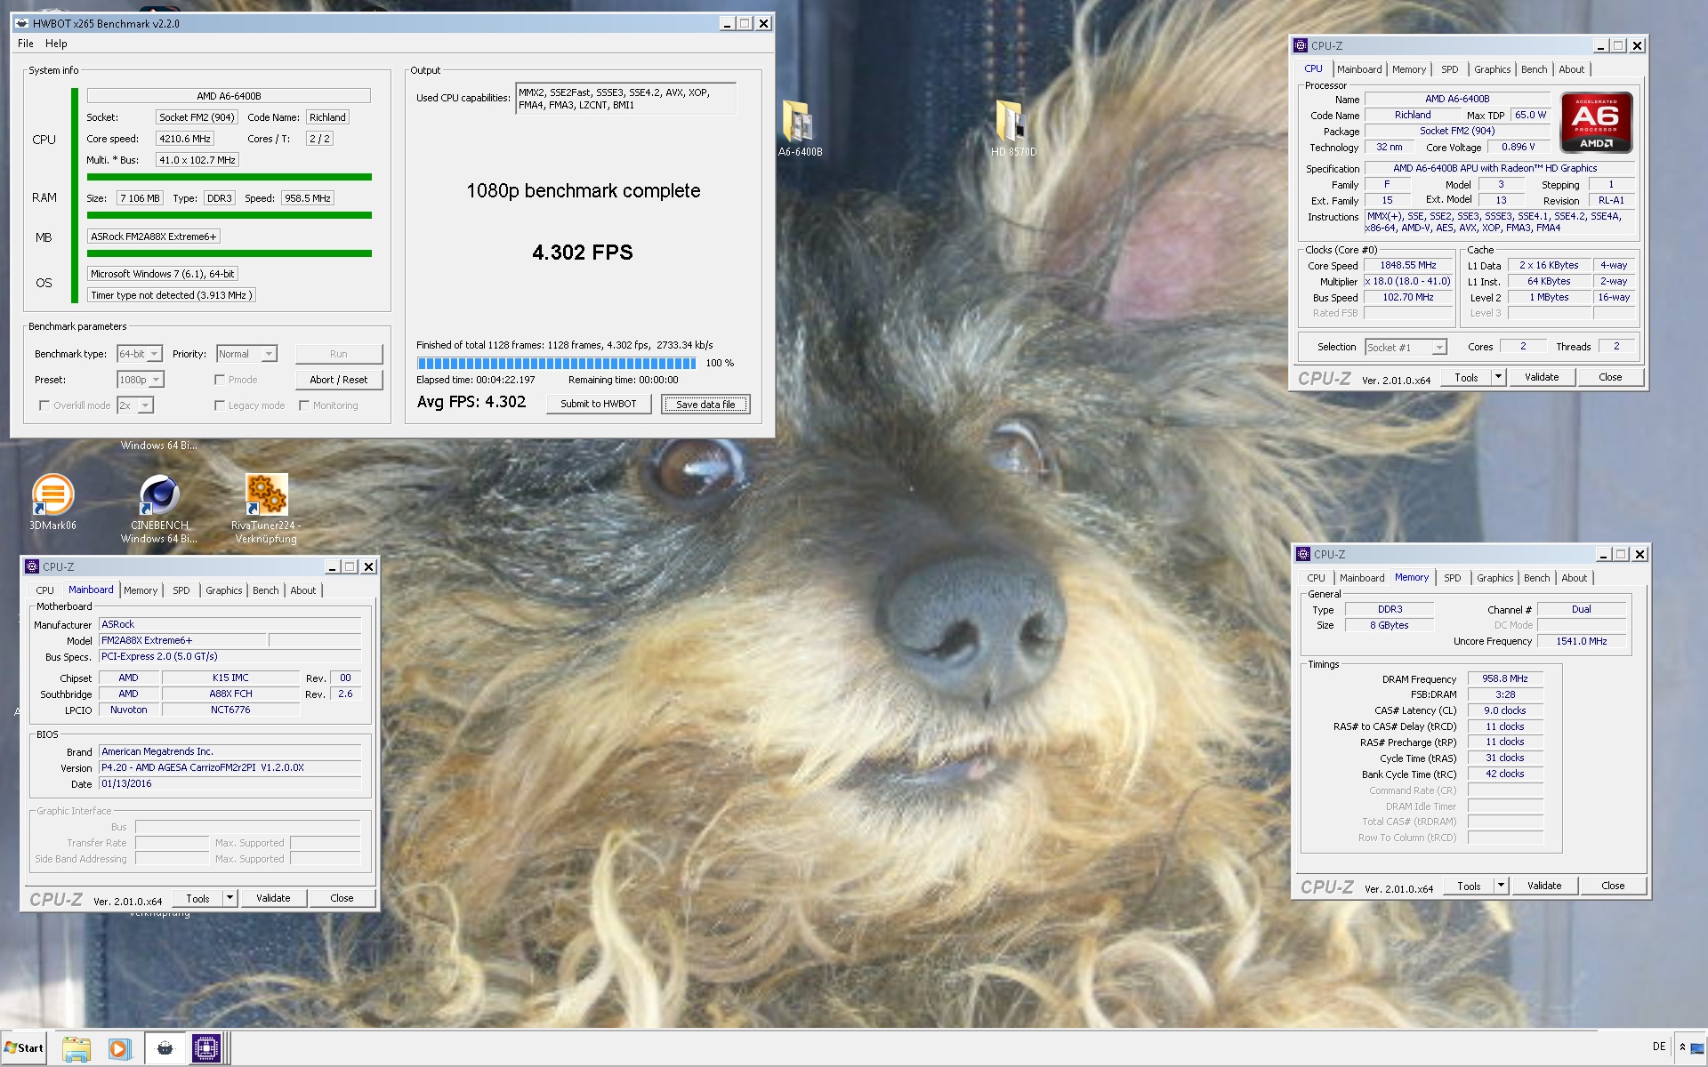Switch to SPD tab in top-right CPU-Z
The image size is (1708, 1067).
pyautogui.click(x=1450, y=69)
